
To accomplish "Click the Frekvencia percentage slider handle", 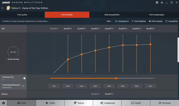I will click(x=116, y=78).
